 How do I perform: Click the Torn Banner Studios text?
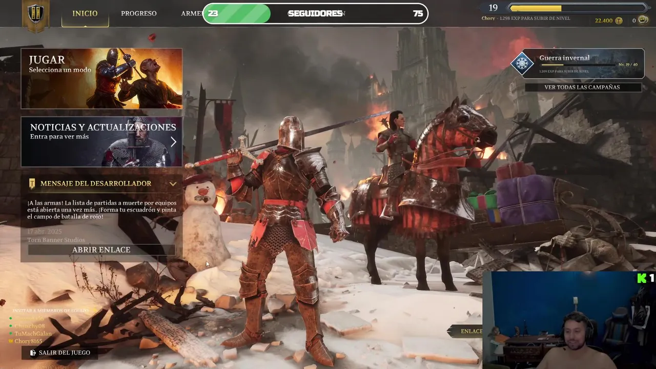(56, 240)
